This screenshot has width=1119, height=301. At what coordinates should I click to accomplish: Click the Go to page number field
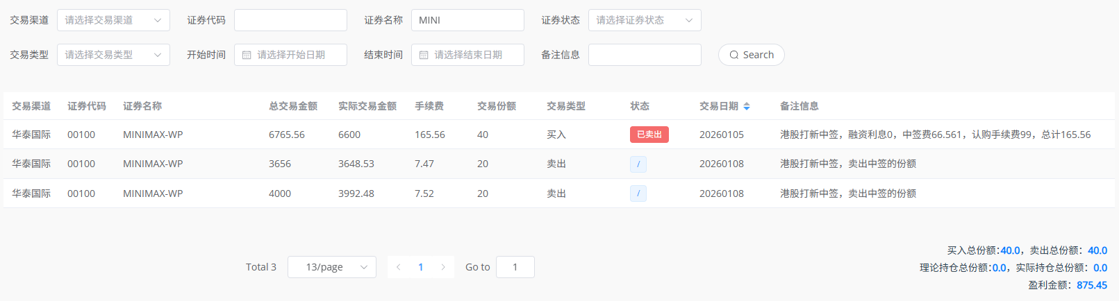point(515,267)
